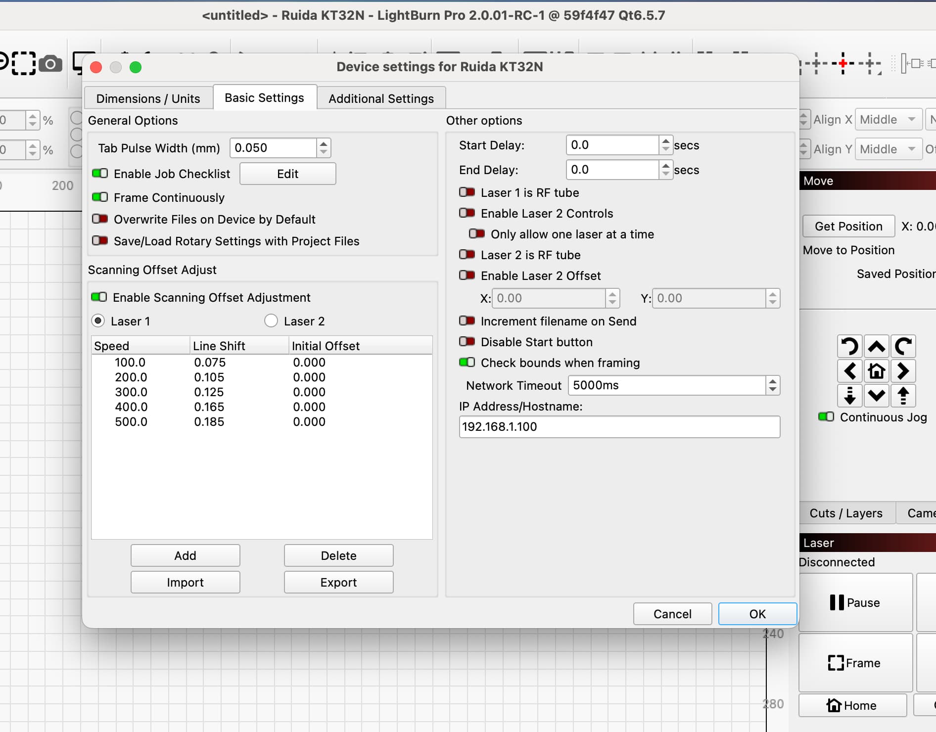Image resolution: width=936 pixels, height=732 pixels.
Task: Open the Align Y Middle dropdown
Action: coord(888,149)
